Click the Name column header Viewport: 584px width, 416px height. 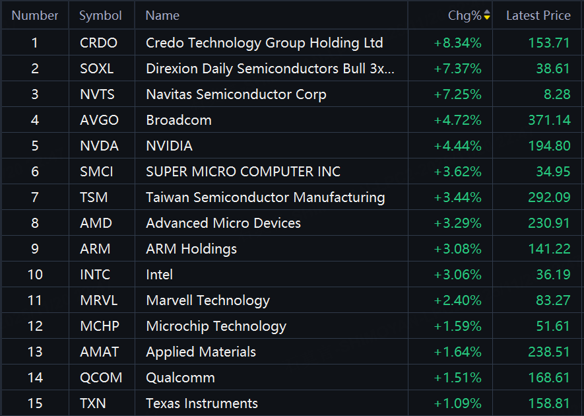[x=162, y=15]
